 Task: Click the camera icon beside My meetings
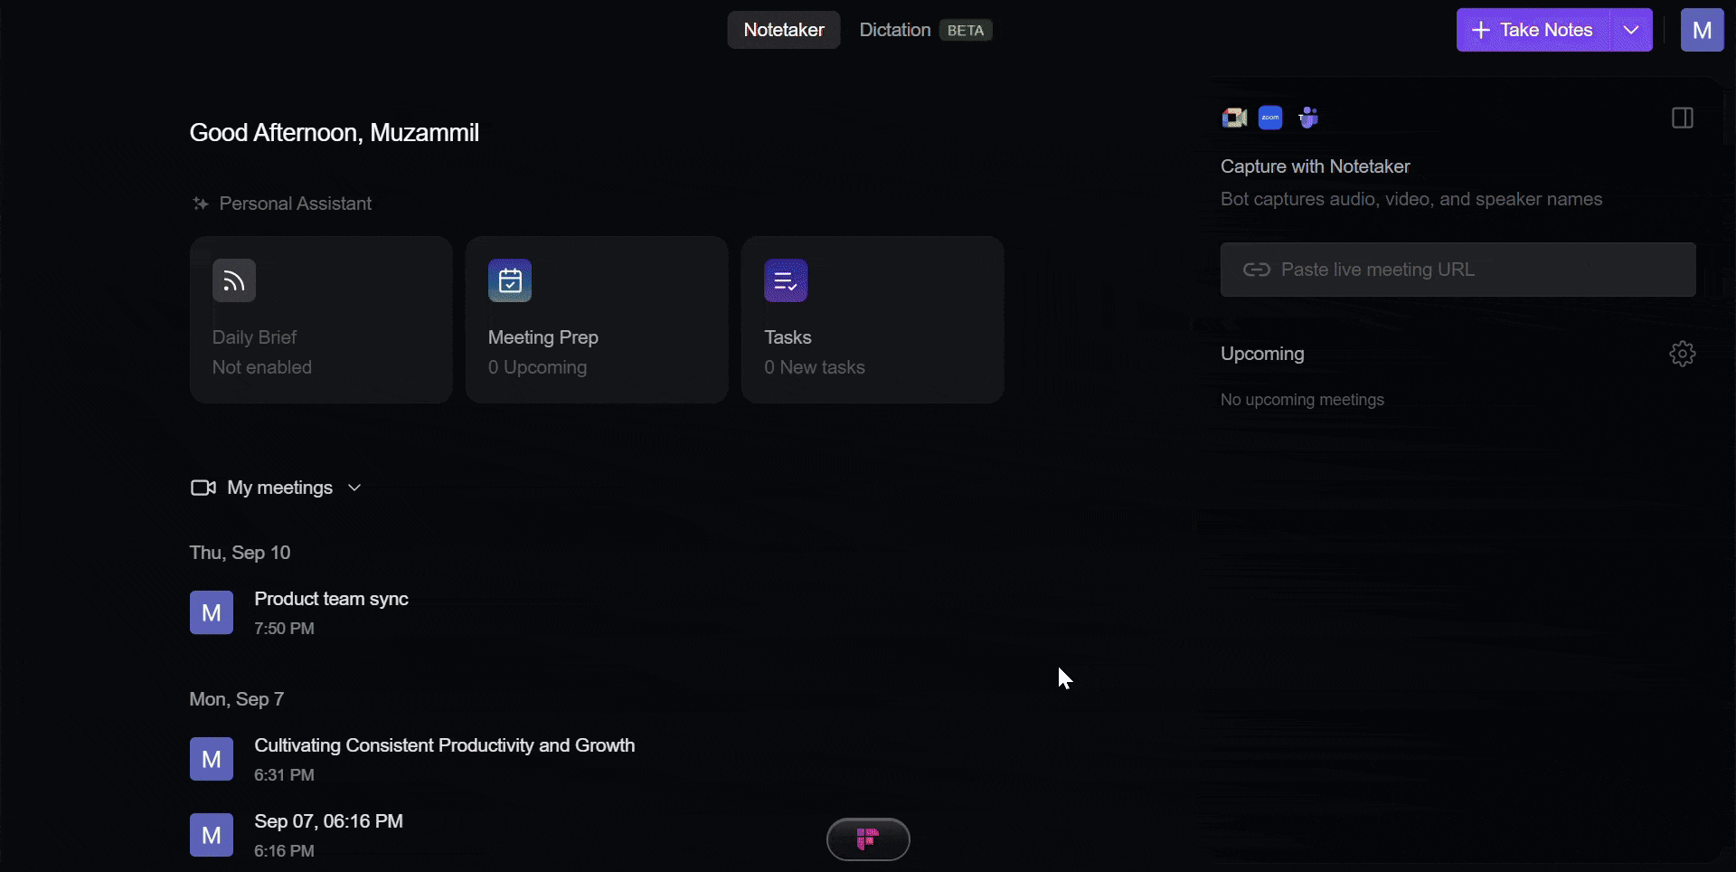[x=203, y=488]
